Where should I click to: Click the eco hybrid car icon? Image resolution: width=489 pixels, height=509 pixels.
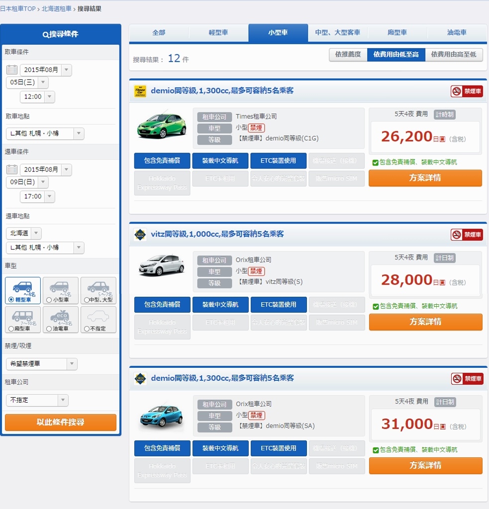tap(60, 316)
